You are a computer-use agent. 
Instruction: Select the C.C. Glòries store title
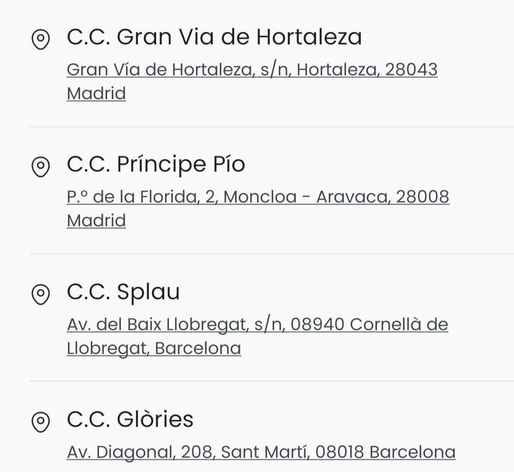coord(130,419)
